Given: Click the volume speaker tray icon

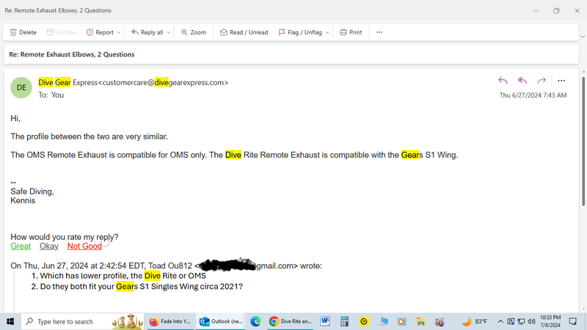Looking at the screenshot, I should pos(531,321).
